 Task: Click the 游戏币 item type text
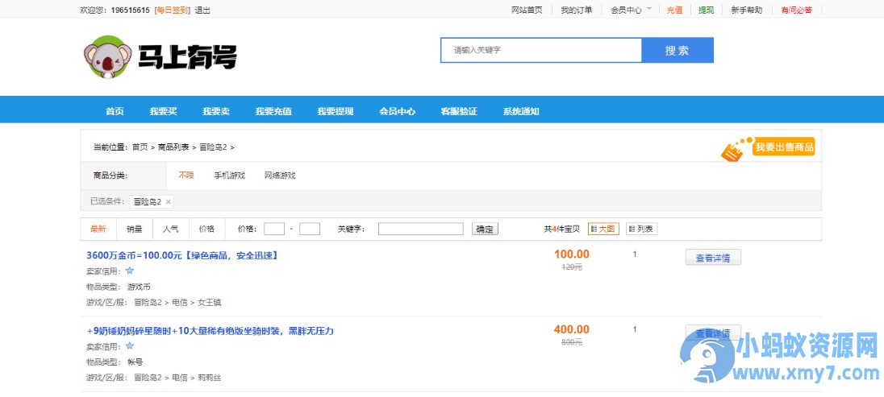139,287
